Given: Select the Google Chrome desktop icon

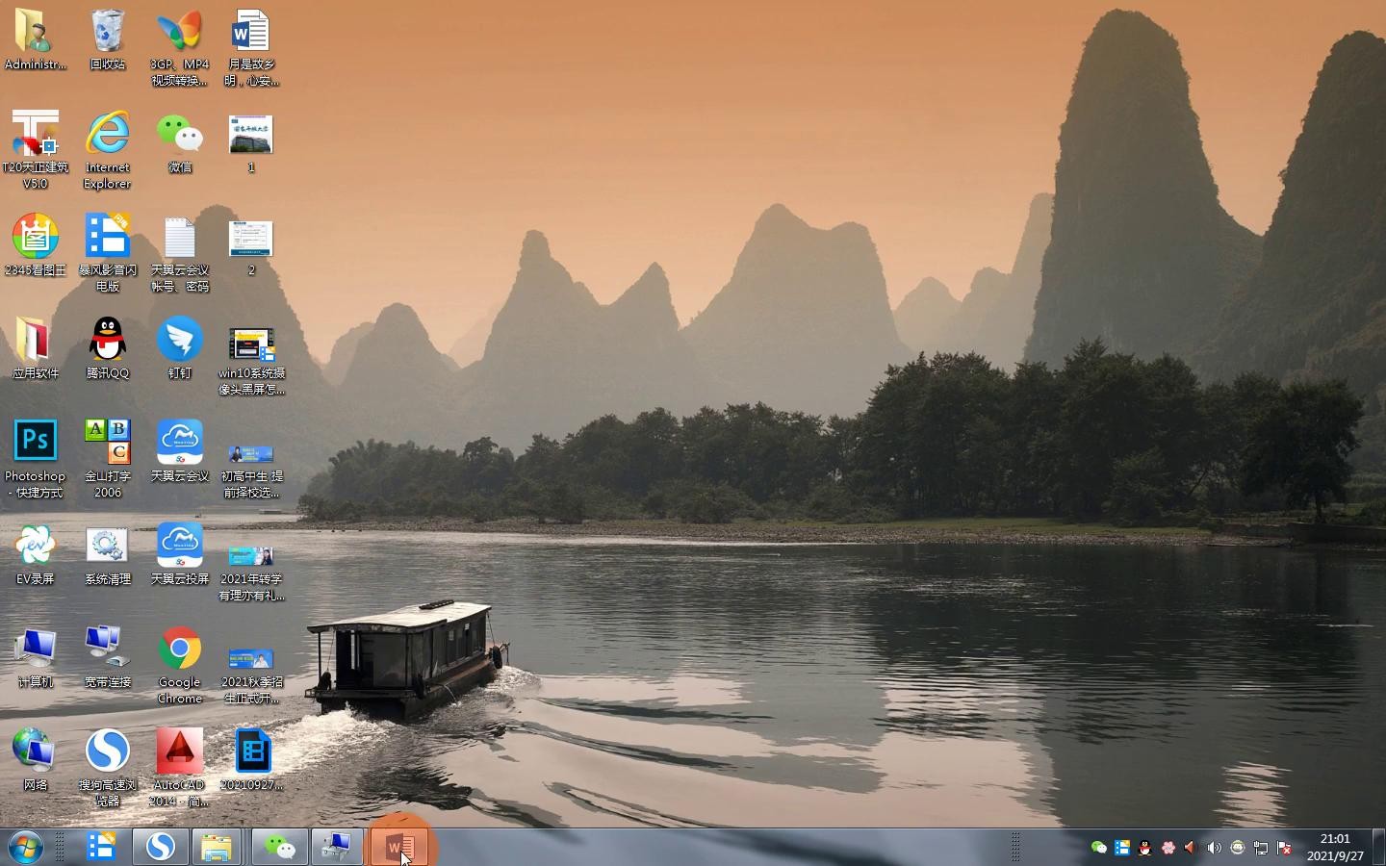Looking at the screenshot, I should pos(180,649).
